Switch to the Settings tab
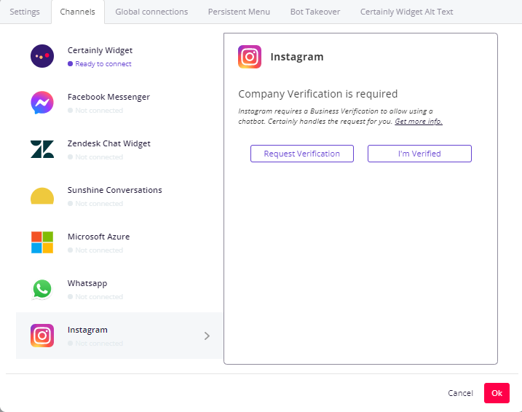The width and height of the screenshot is (522, 412). (25, 12)
